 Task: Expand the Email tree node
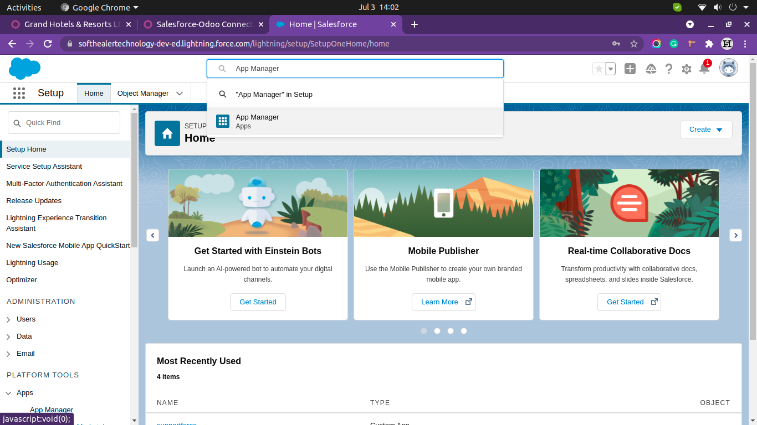click(8, 354)
